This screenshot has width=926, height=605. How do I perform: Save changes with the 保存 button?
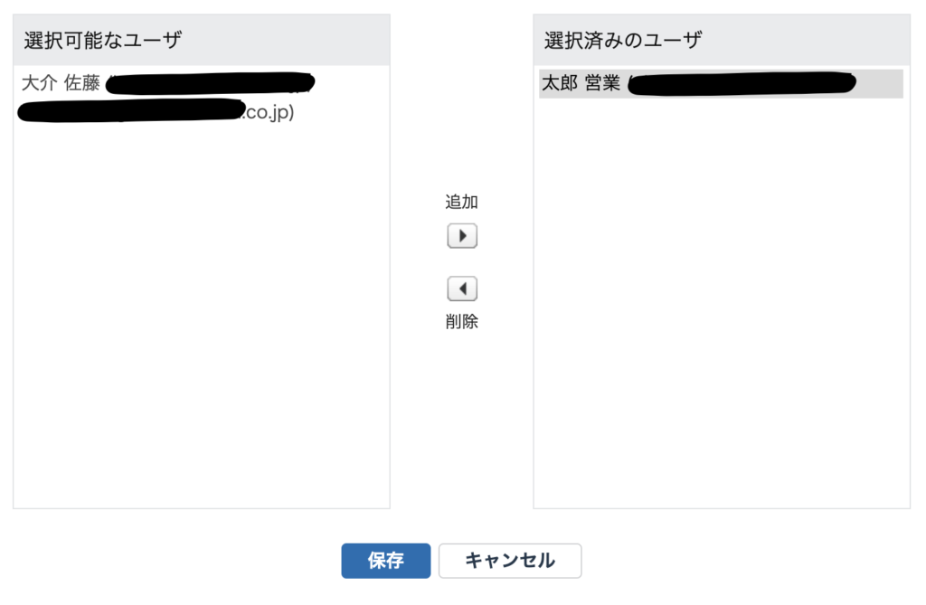385,561
